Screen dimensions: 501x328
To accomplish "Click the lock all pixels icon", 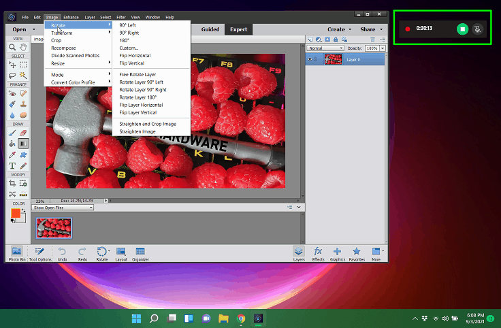I will [336, 39].
